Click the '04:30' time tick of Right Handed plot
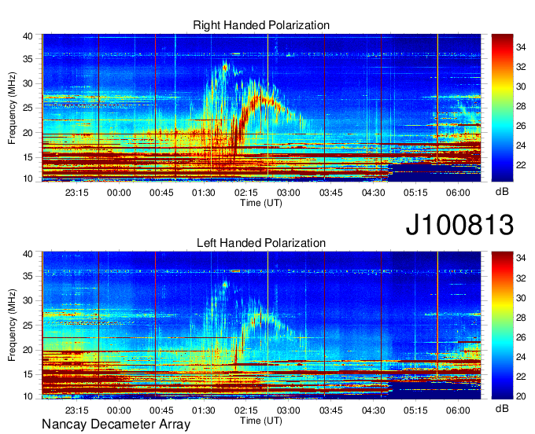The width and height of the screenshot is (535, 434). pyautogui.click(x=373, y=193)
